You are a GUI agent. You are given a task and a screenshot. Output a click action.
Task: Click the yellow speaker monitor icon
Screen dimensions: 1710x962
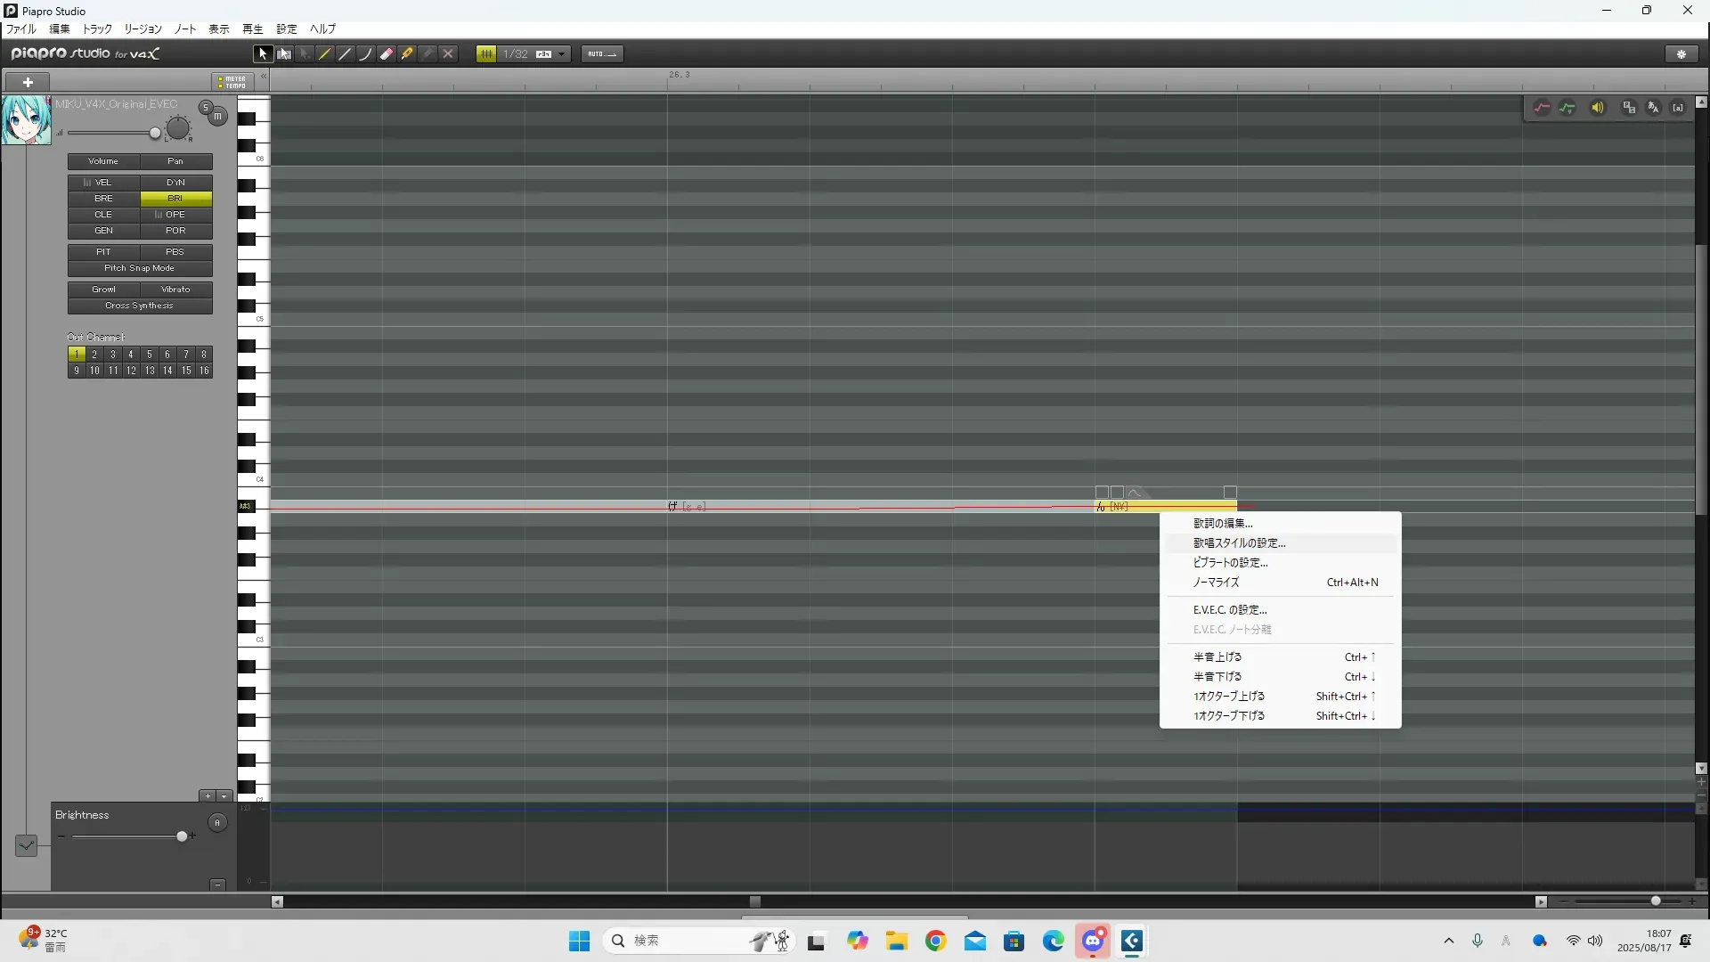click(1598, 108)
